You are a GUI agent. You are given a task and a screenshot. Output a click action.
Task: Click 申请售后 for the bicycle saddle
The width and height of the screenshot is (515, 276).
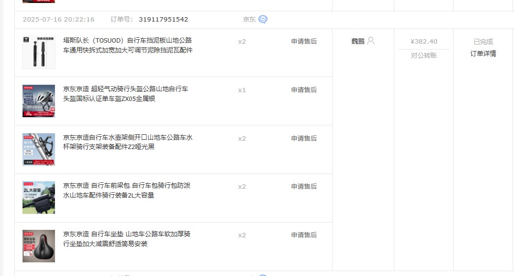pos(304,235)
